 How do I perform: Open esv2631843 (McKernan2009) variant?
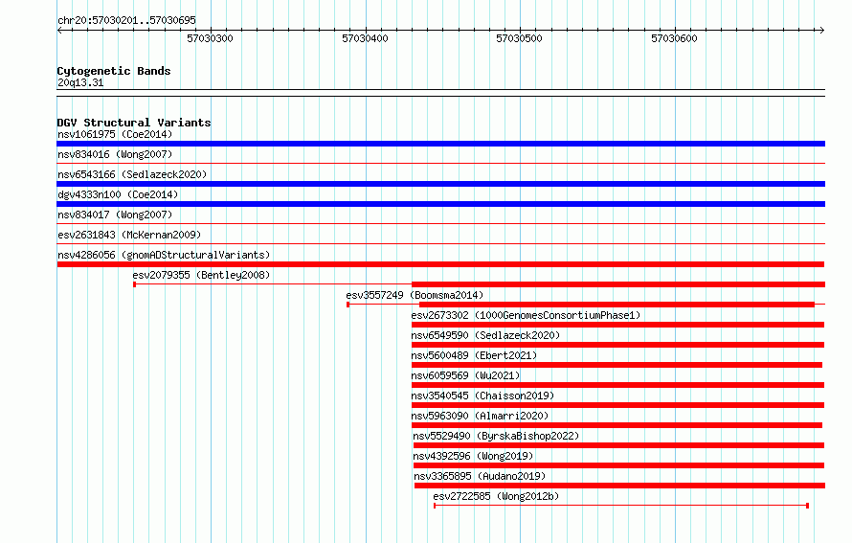(x=129, y=235)
